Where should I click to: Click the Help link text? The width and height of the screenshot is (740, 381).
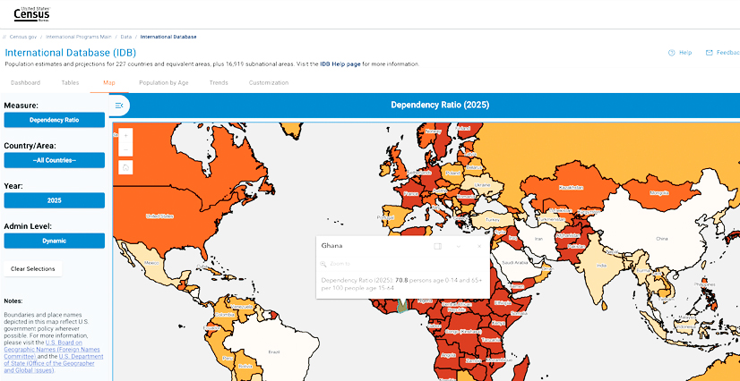[x=685, y=53]
